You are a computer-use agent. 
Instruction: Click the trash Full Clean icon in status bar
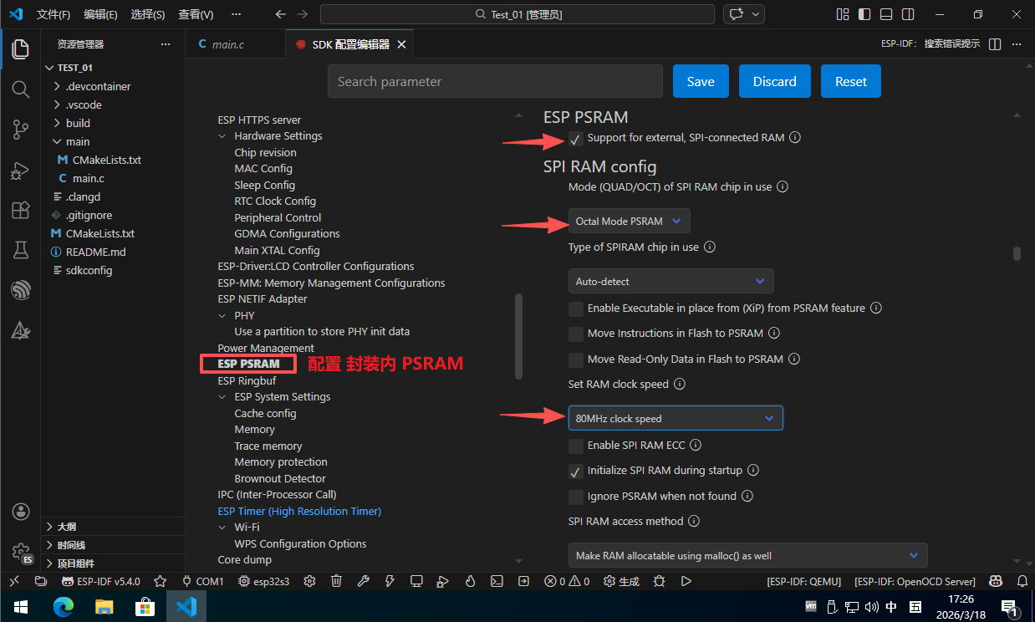[336, 581]
